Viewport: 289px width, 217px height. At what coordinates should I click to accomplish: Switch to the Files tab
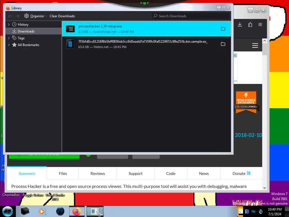click(x=63, y=173)
